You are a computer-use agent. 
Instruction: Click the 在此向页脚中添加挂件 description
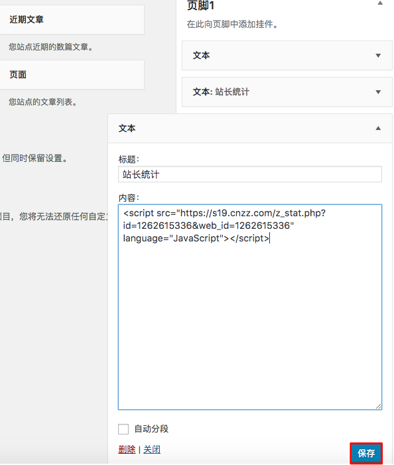(x=232, y=25)
